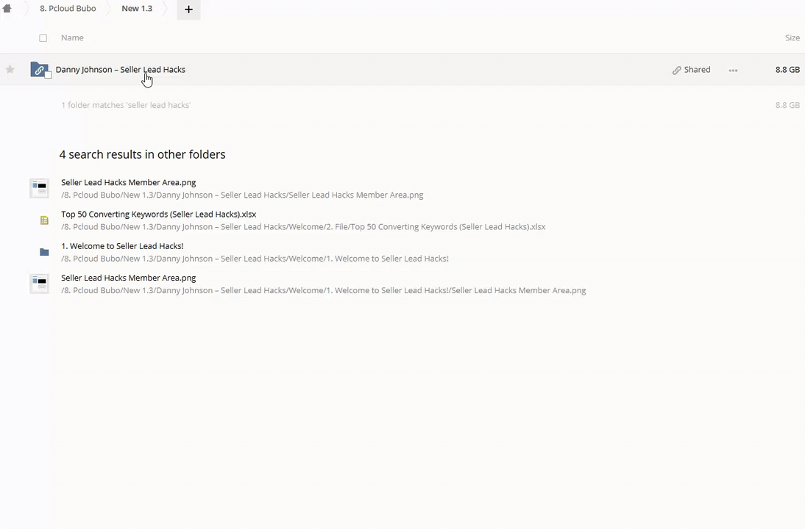Select the New 1.3 breadcrumb

tap(137, 9)
